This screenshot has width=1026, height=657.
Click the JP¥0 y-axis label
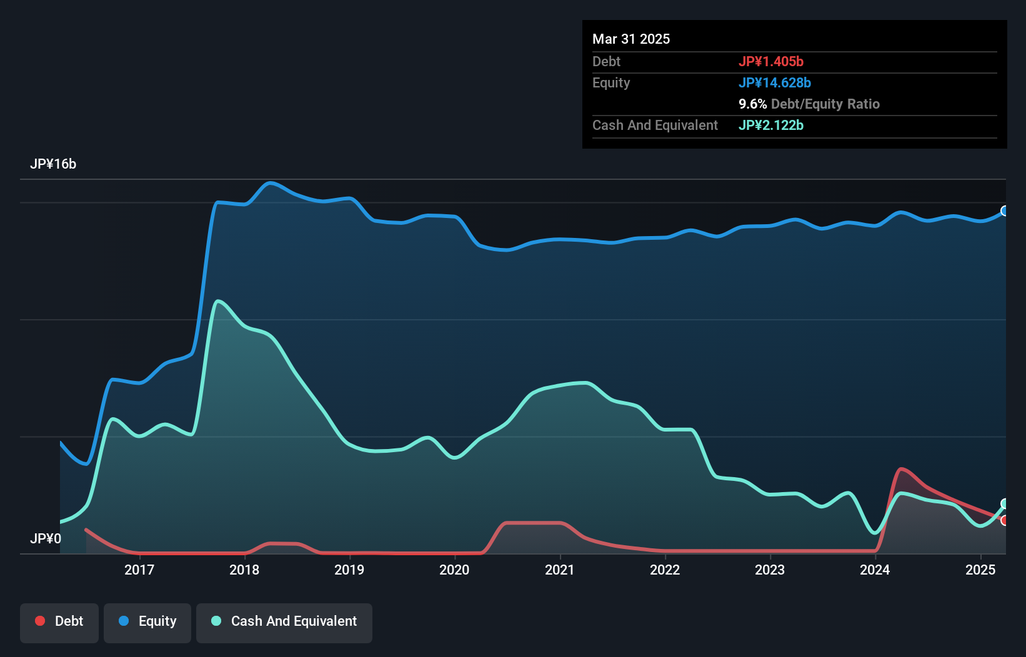(46, 538)
